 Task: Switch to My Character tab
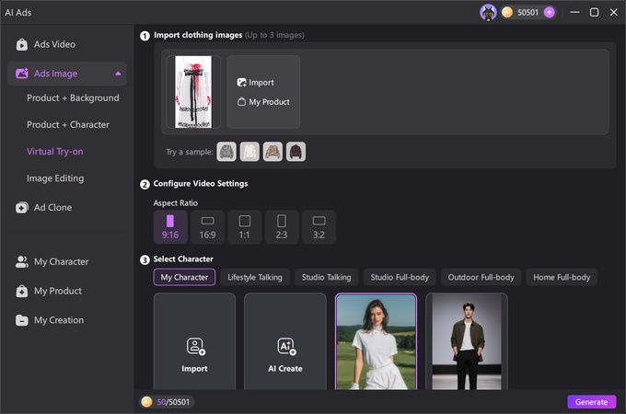coord(184,277)
